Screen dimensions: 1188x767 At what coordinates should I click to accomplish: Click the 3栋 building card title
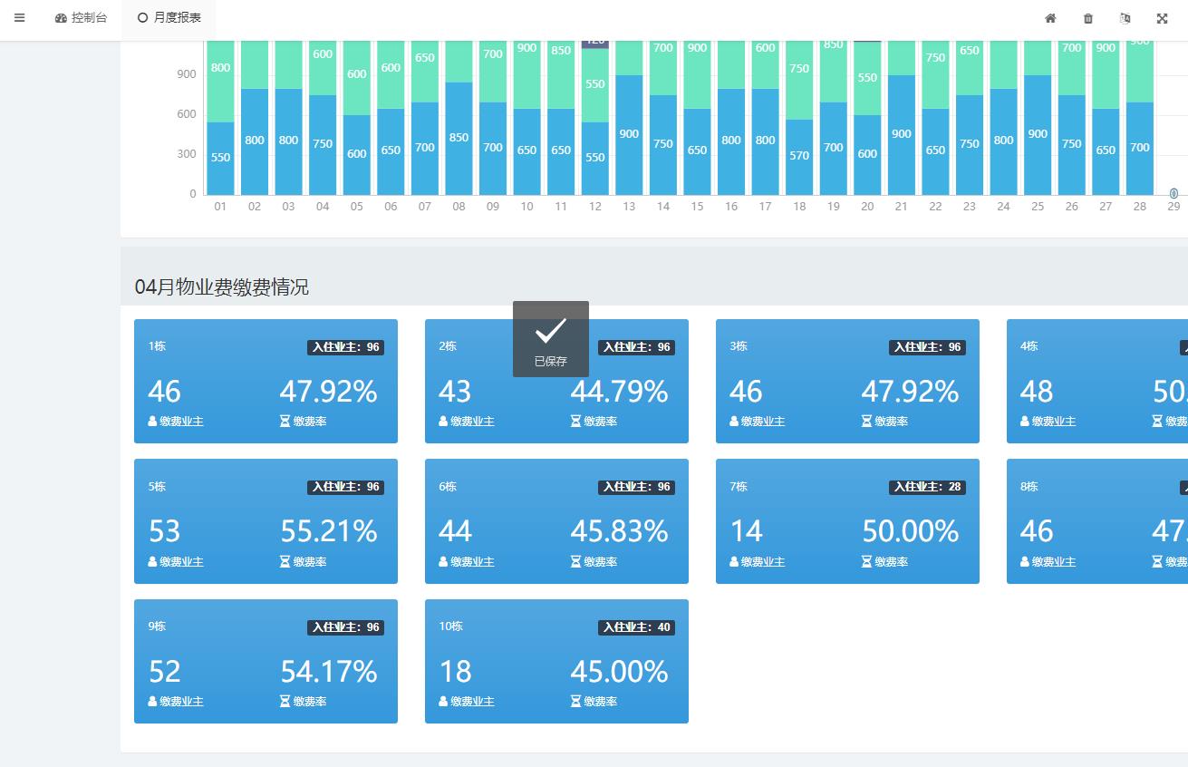(x=739, y=346)
